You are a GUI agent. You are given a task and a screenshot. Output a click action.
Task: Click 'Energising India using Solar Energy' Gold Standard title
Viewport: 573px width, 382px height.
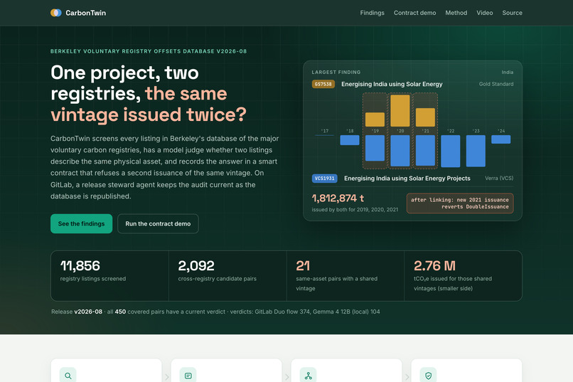pos(392,84)
